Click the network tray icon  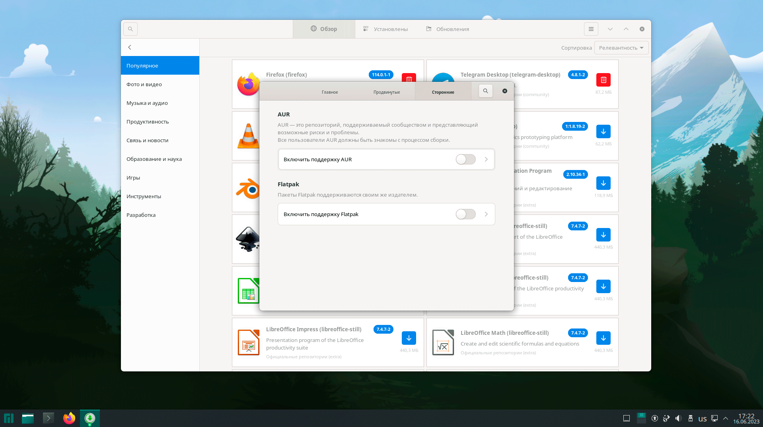pyautogui.click(x=714, y=418)
